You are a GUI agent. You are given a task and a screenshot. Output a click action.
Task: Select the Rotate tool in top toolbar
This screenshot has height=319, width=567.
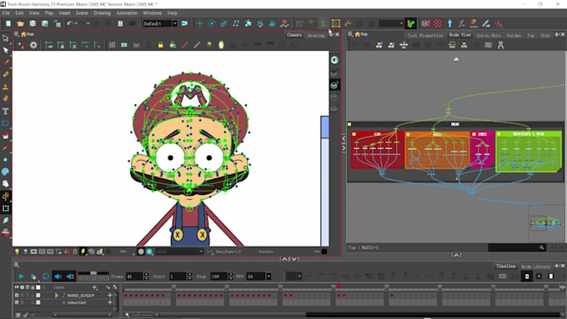pos(212,24)
